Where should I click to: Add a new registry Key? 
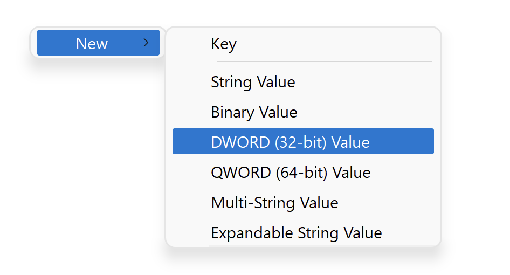(224, 44)
